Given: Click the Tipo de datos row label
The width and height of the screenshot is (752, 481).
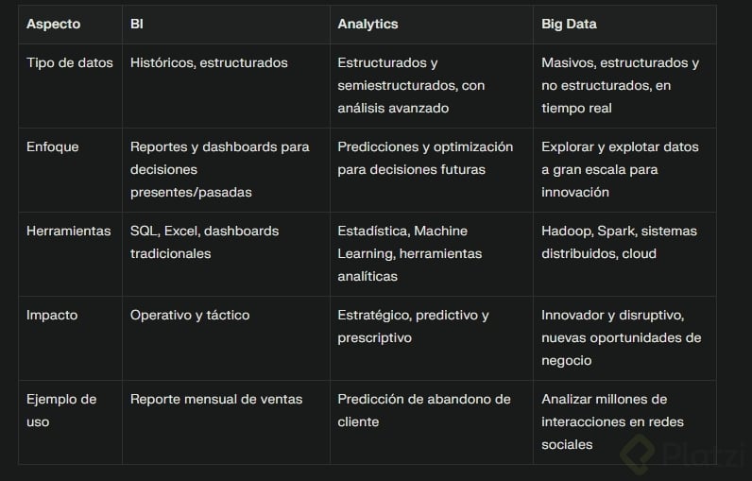Looking at the screenshot, I should tap(70, 62).
